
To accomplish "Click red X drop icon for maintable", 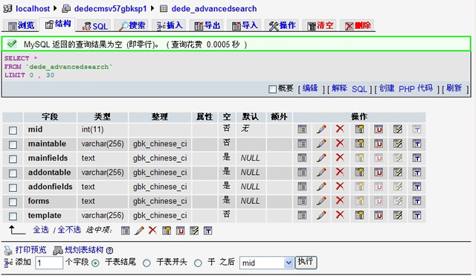I will click(340, 144).
